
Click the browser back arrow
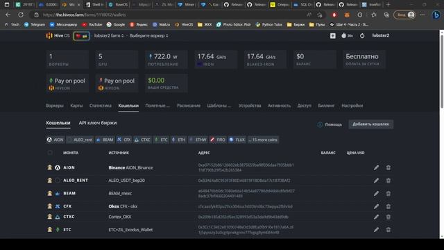point(8,15)
